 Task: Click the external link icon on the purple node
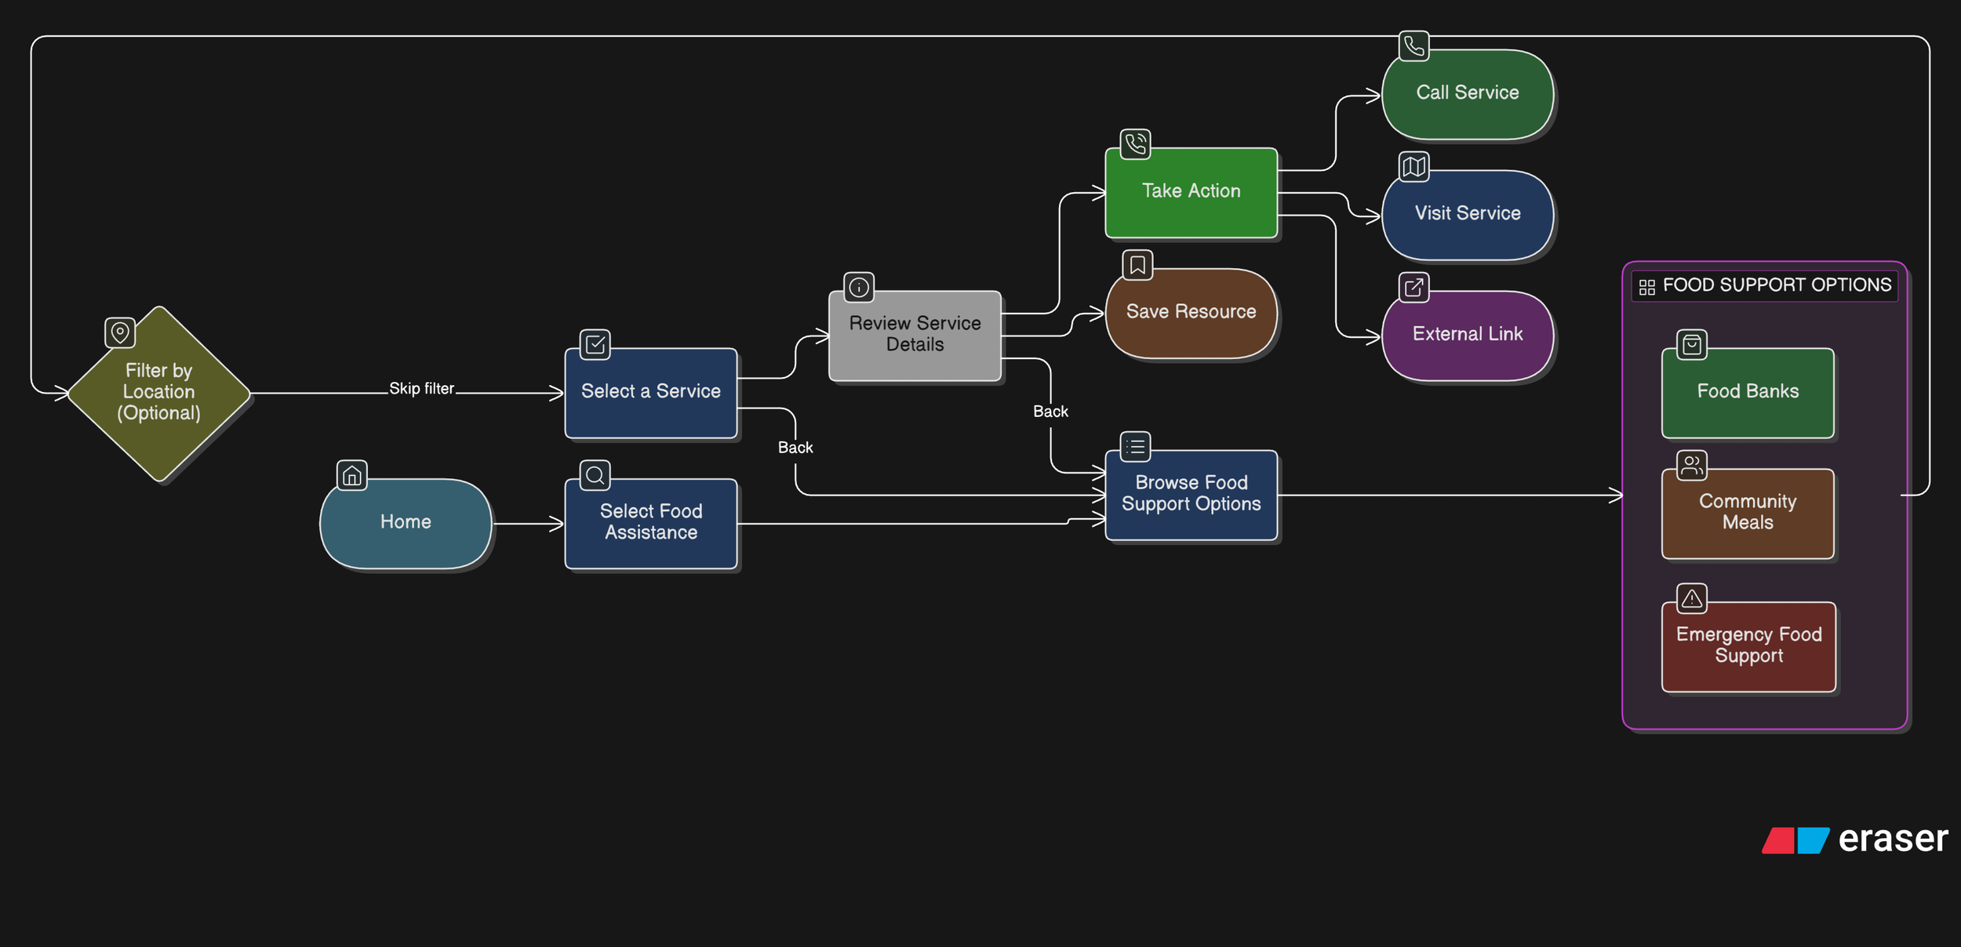coord(1413,287)
